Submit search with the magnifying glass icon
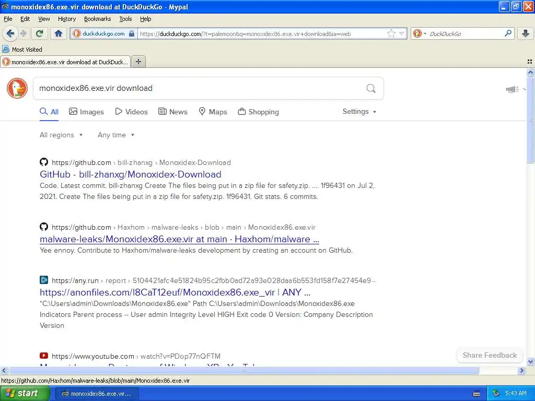The width and height of the screenshot is (535, 401). click(x=371, y=88)
